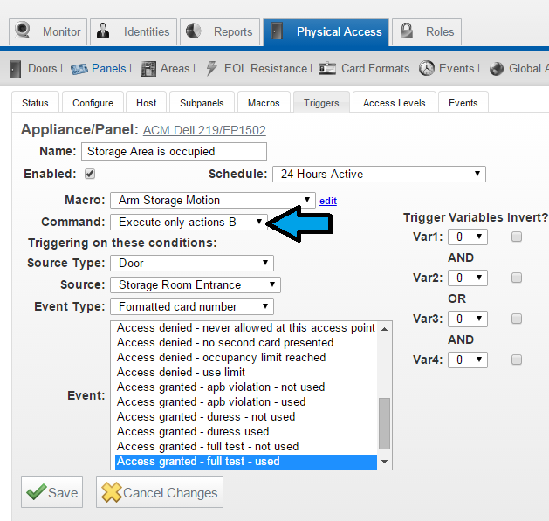The image size is (549, 521).
Task: Click the Save button
Action: tap(52, 492)
